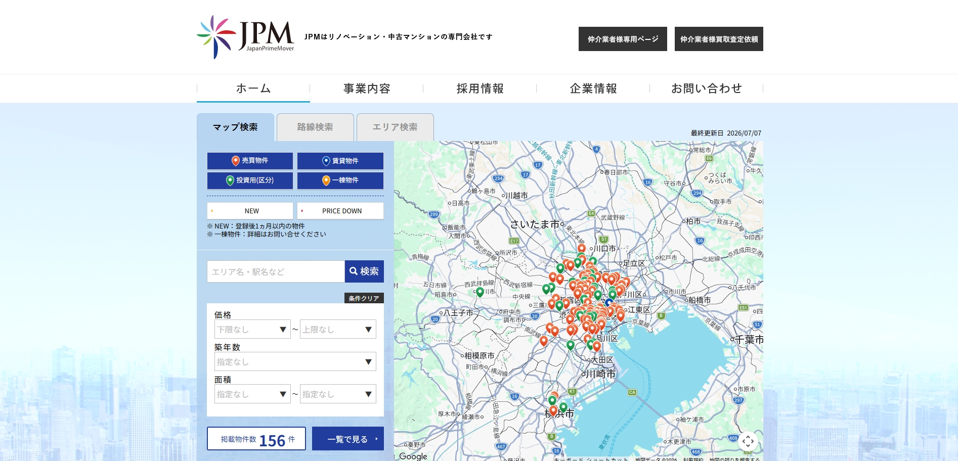
Task: Toggle the 賃貸物件 blue pin filter
Action: point(340,161)
